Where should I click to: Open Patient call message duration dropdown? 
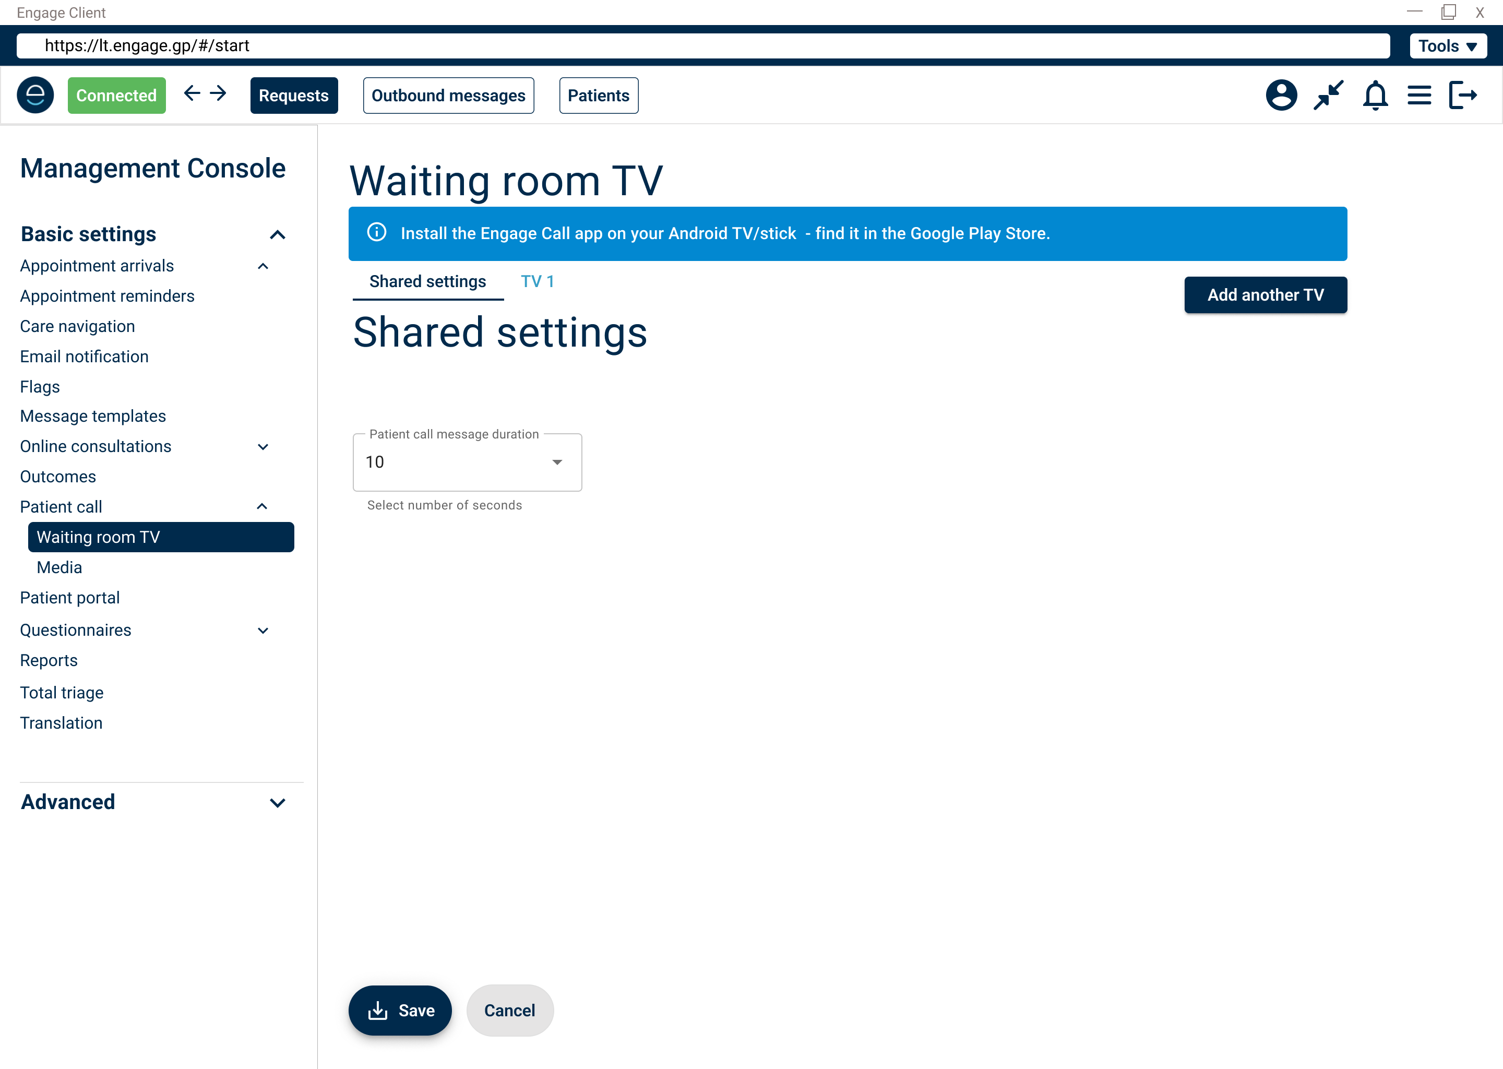(x=467, y=462)
